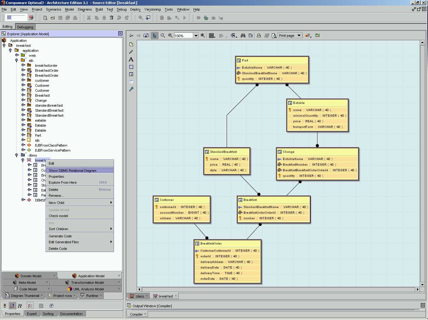Close the Explorer panel
The image size is (428, 320).
[x=120, y=33]
